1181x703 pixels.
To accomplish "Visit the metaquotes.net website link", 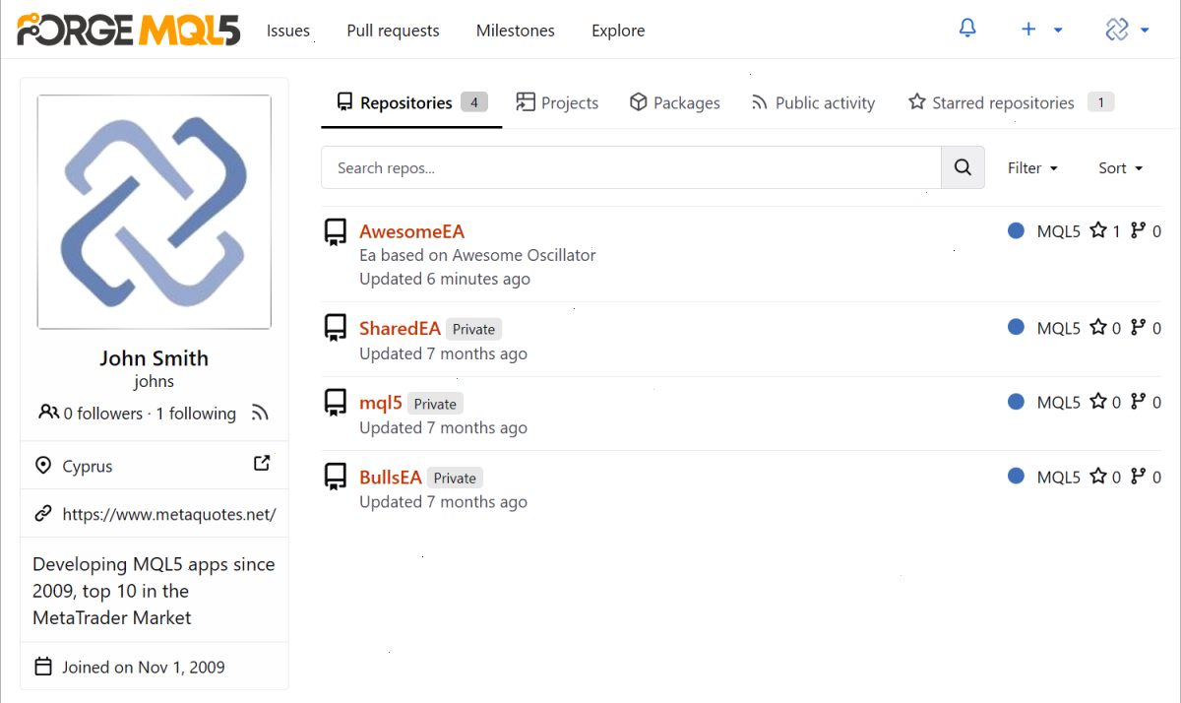I will (169, 513).
